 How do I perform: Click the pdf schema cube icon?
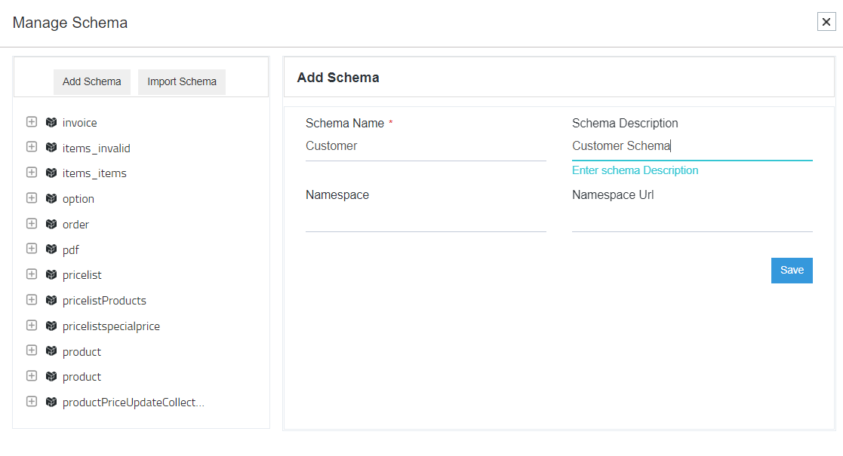pyautogui.click(x=51, y=249)
